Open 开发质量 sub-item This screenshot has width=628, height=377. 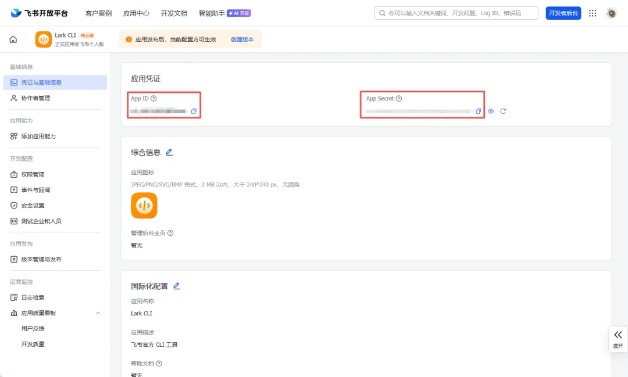(33, 344)
